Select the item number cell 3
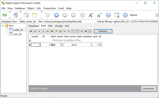This screenshot has width=159, height=98. pos(84,45)
